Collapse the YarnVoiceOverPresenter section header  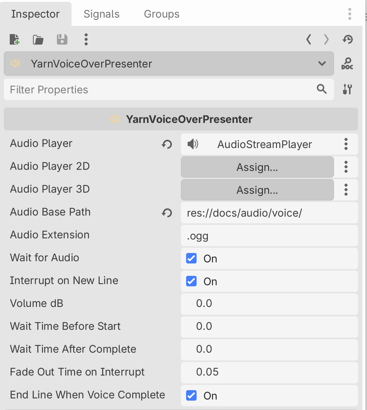tap(181, 119)
